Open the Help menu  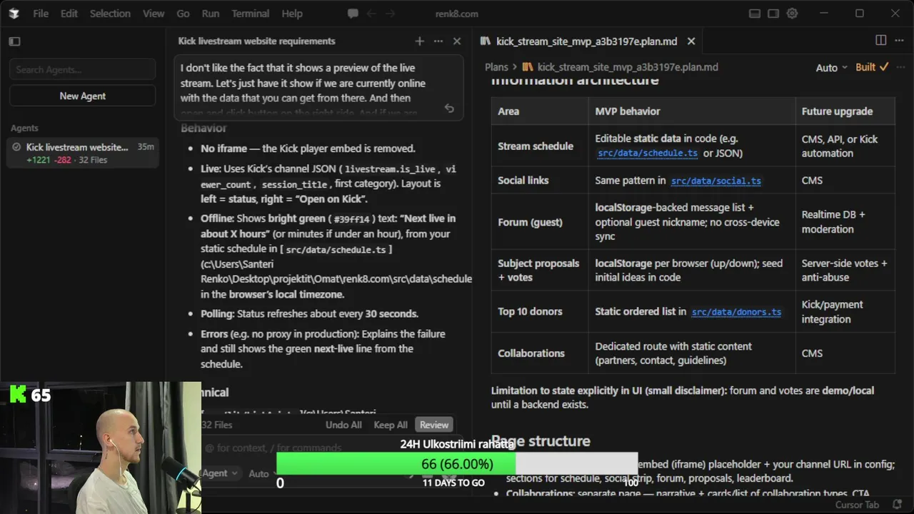pyautogui.click(x=292, y=14)
